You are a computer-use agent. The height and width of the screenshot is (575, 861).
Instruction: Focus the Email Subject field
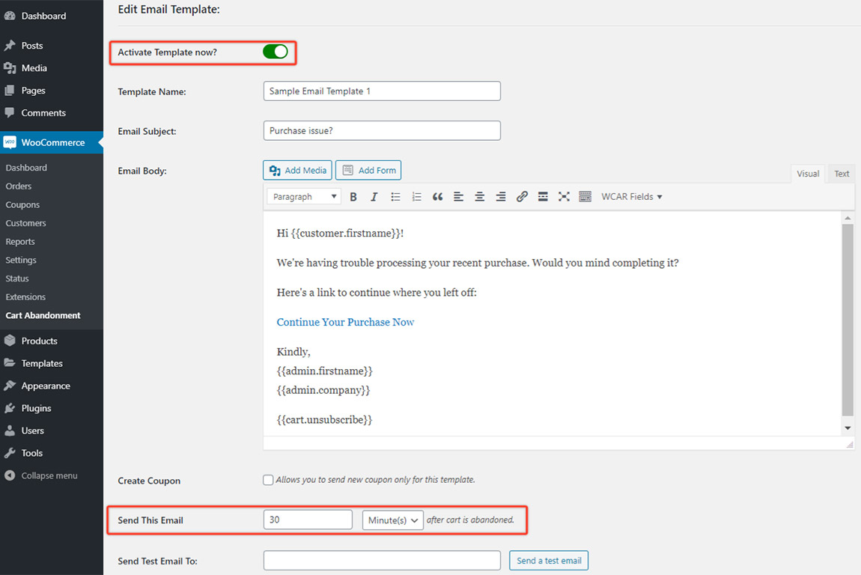[x=382, y=131]
